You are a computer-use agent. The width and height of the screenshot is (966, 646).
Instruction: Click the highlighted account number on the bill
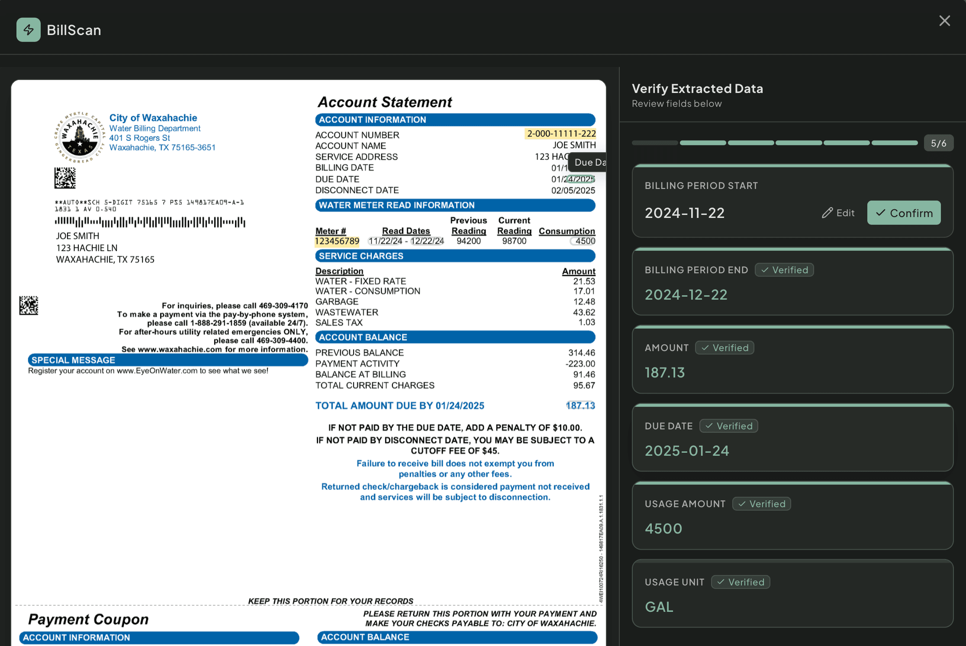coord(561,134)
